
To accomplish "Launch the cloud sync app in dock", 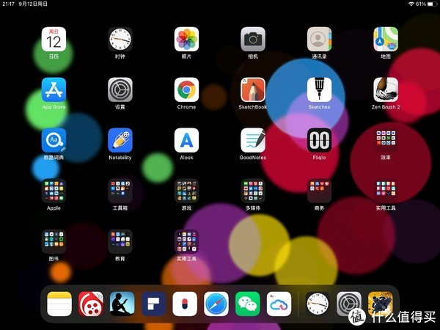I will pos(279,304).
